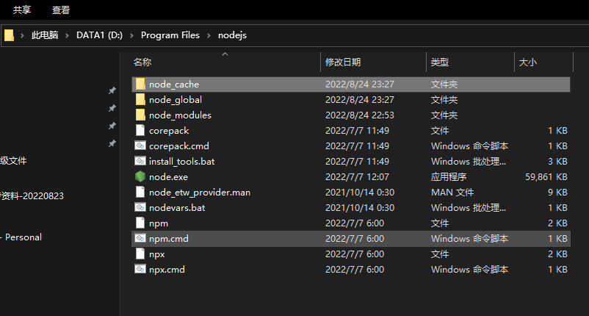This screenshot has width=589, height=316.
Task: Select the corepack.cmd file name
Action: click(x=178, y=146)
